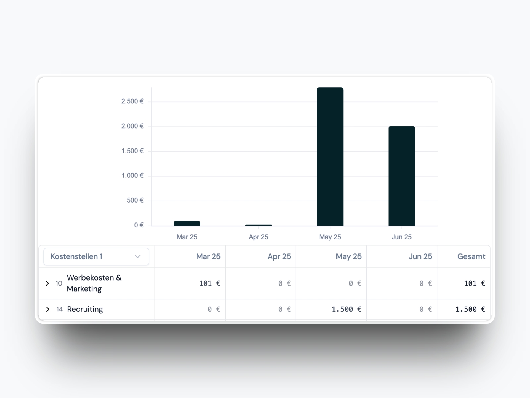The image size is (530, 398).
Task: Click the May 25 column header
Action: (348, 256)
